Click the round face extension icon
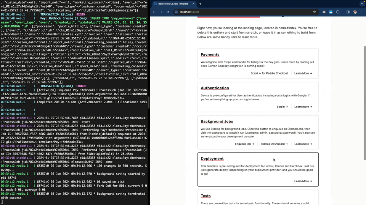The height and width of the screenshot is (205, 366). (x=324, y=12)
